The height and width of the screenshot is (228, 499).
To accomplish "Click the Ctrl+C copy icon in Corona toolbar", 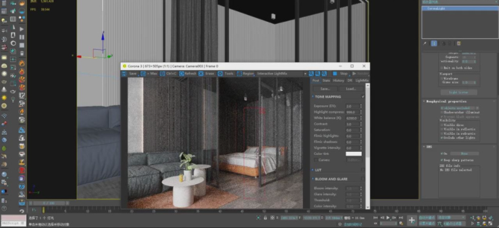I will [x=162, y=74].
